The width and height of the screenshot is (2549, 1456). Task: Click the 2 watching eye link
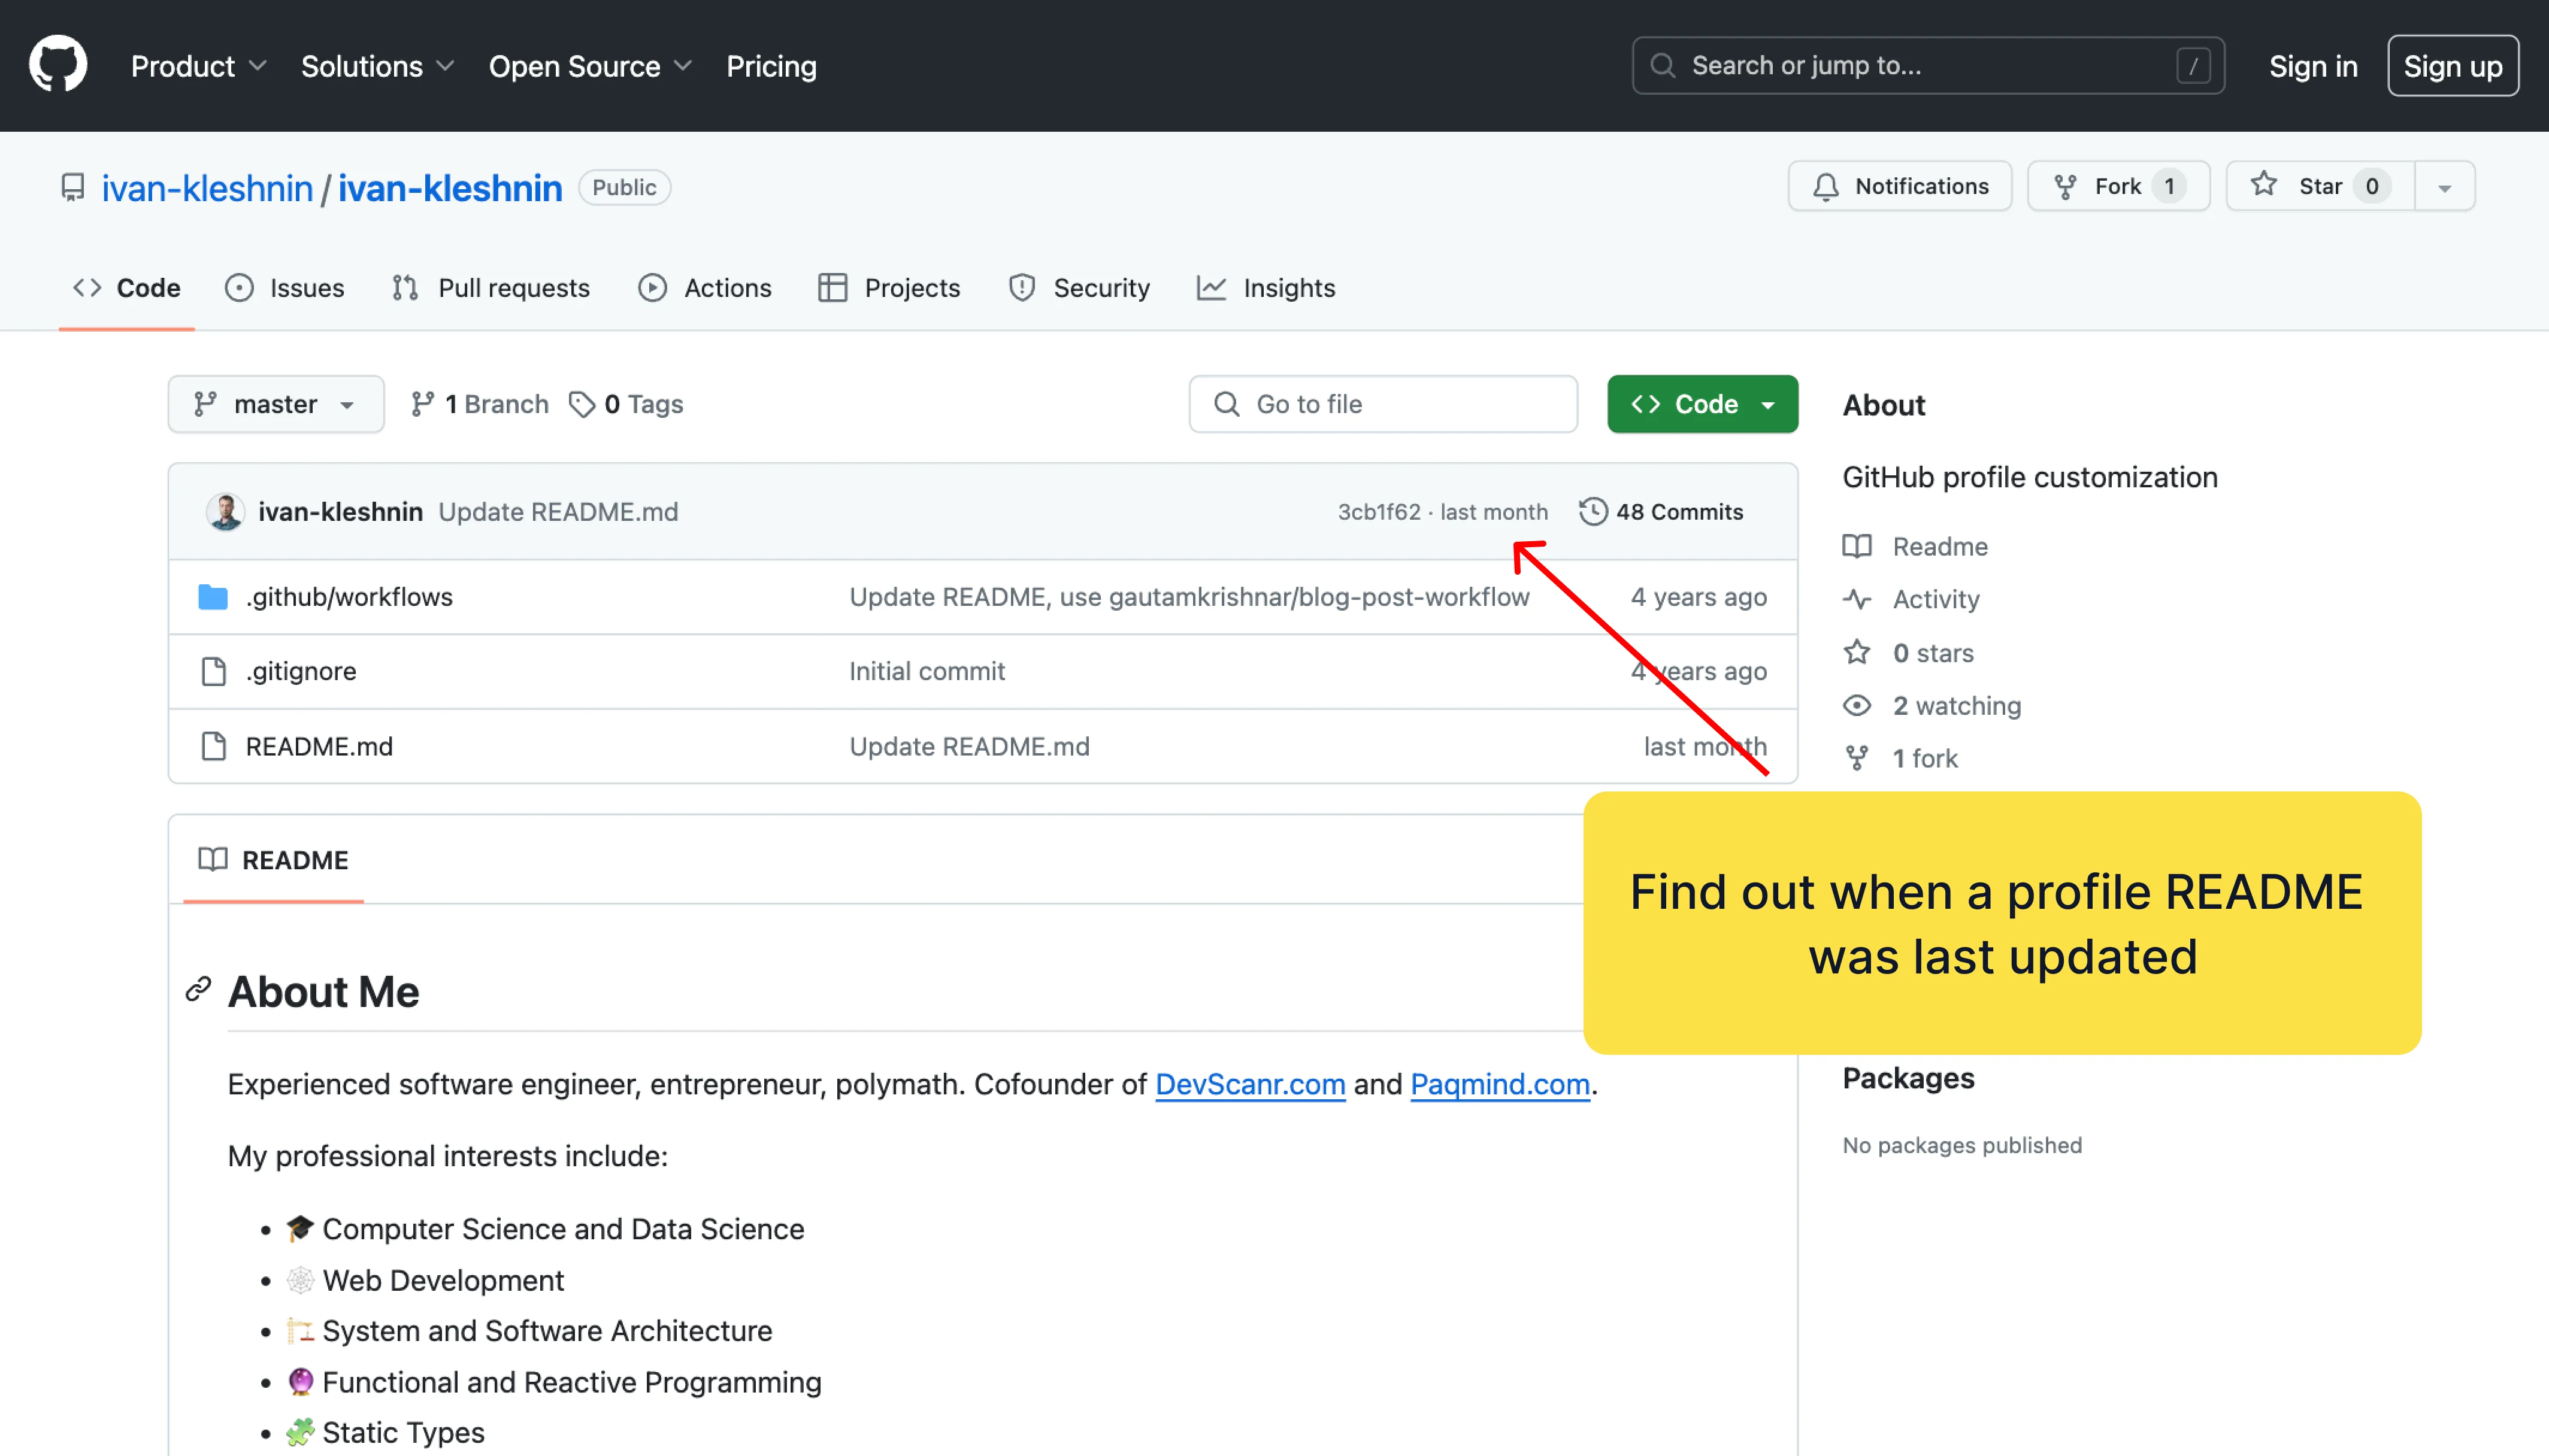[1955, 705]
